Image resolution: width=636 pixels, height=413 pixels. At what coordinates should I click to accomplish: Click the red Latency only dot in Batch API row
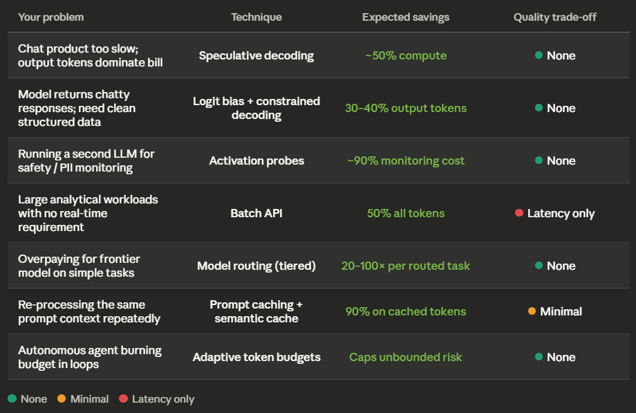click(518, 213)
